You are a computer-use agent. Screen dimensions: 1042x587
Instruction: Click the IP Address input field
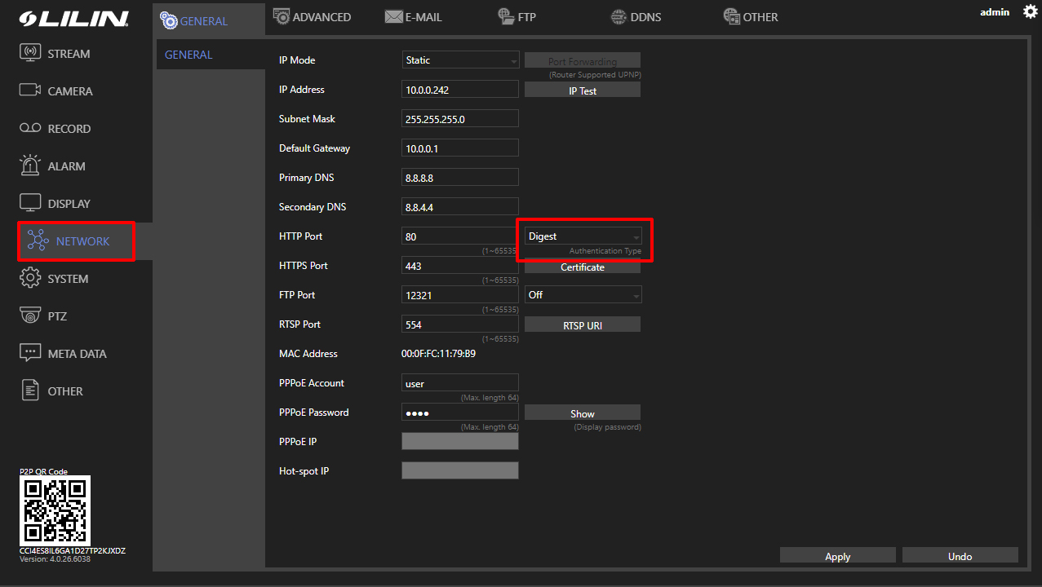(460, 90)
